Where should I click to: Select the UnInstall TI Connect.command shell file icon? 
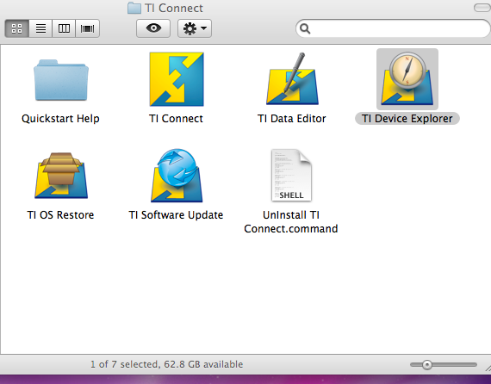pos(291,176)
